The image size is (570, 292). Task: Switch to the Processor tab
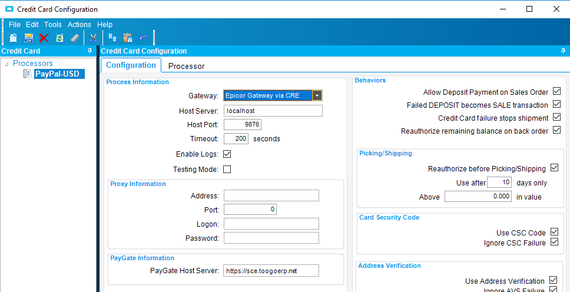pos(187,66)
